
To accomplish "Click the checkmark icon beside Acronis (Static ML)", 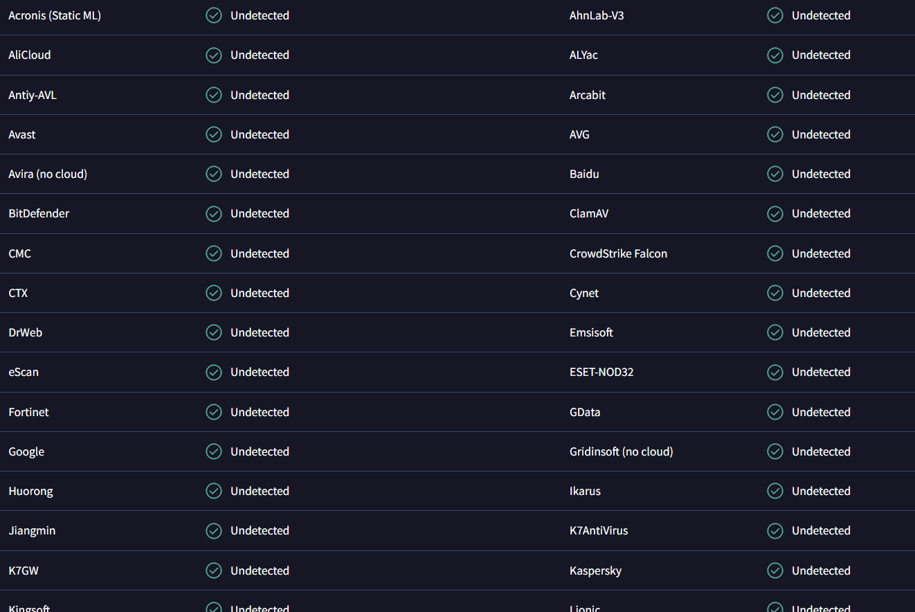I will 214,15.
